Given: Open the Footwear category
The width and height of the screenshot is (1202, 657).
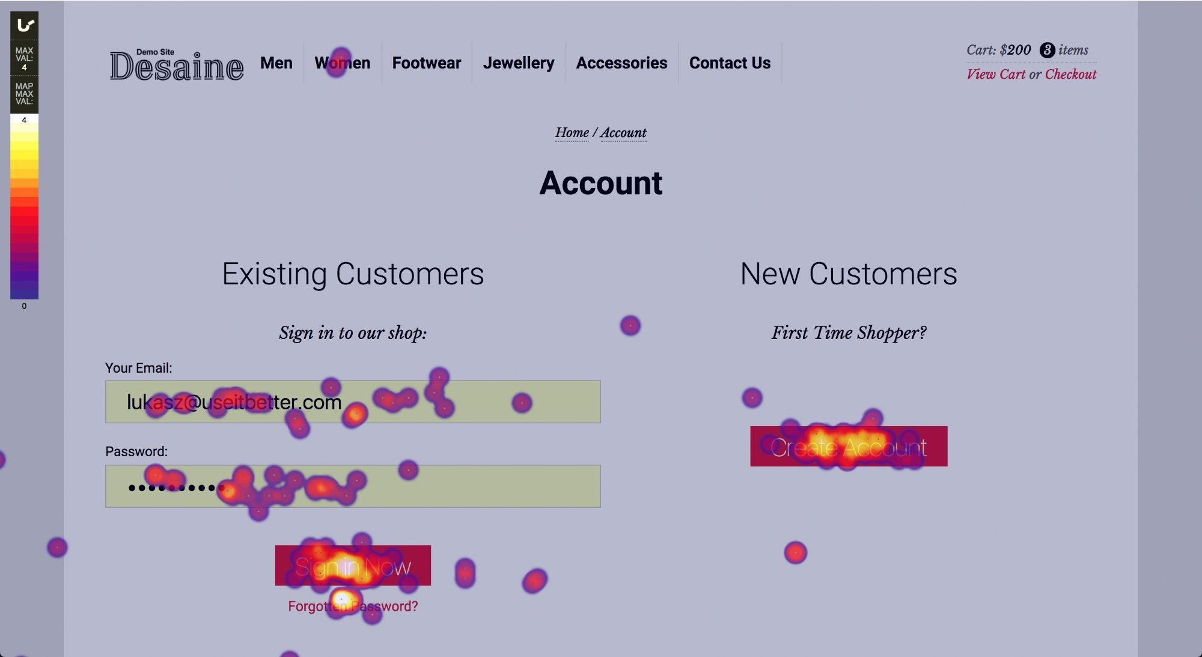Looking at the screenshot, I should [x=426, y=63].
